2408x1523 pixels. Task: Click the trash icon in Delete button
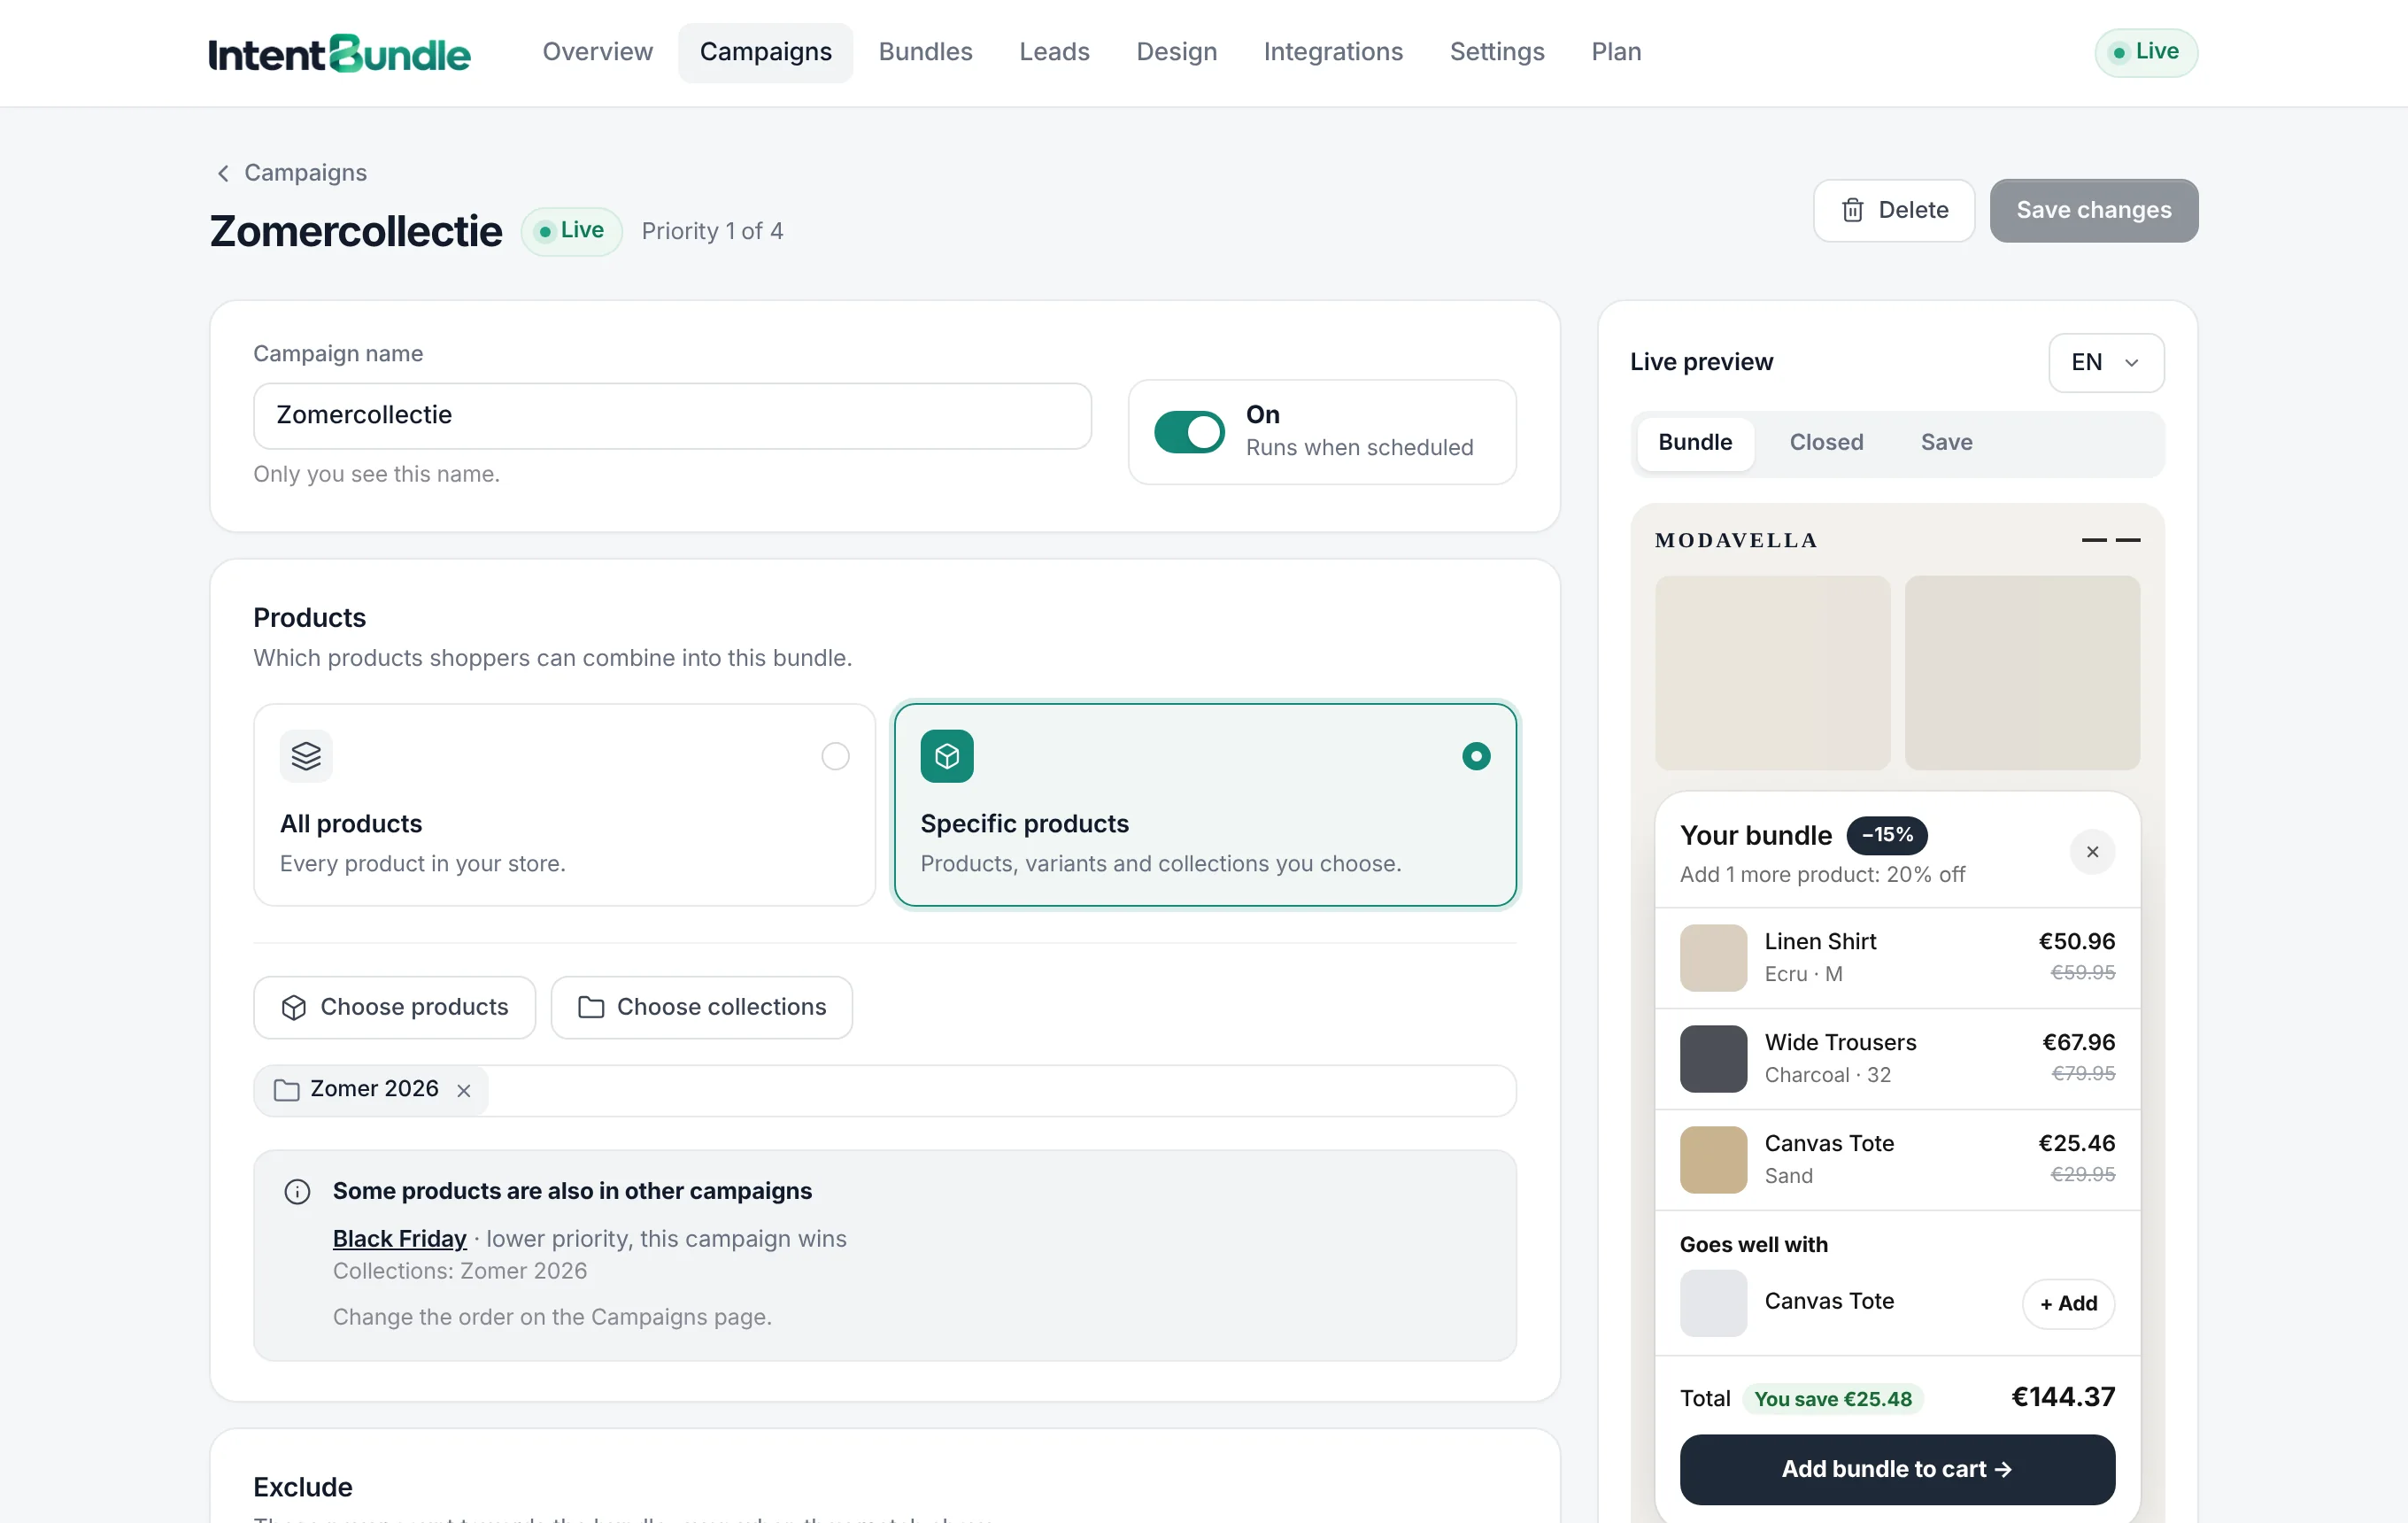(1852, 210)
